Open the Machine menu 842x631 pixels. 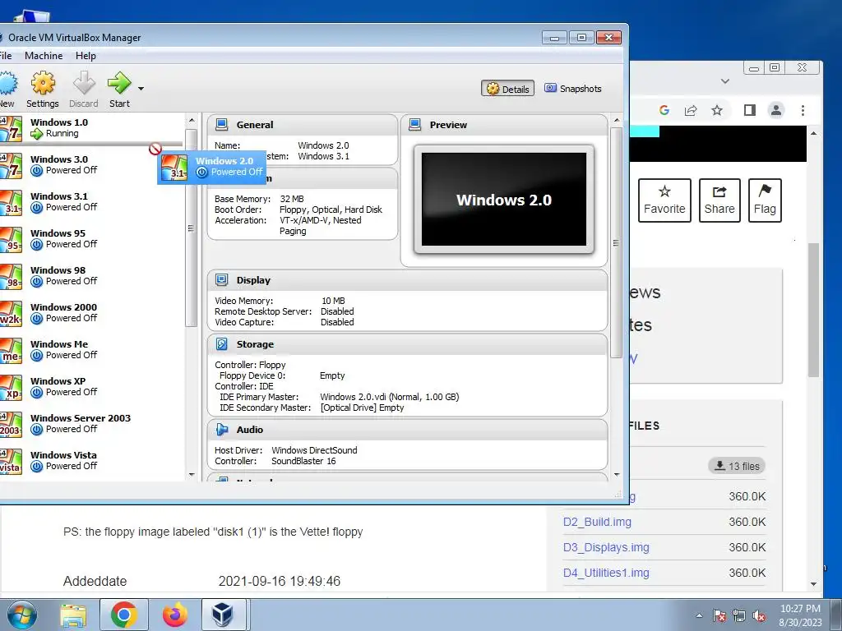[44, 56]
